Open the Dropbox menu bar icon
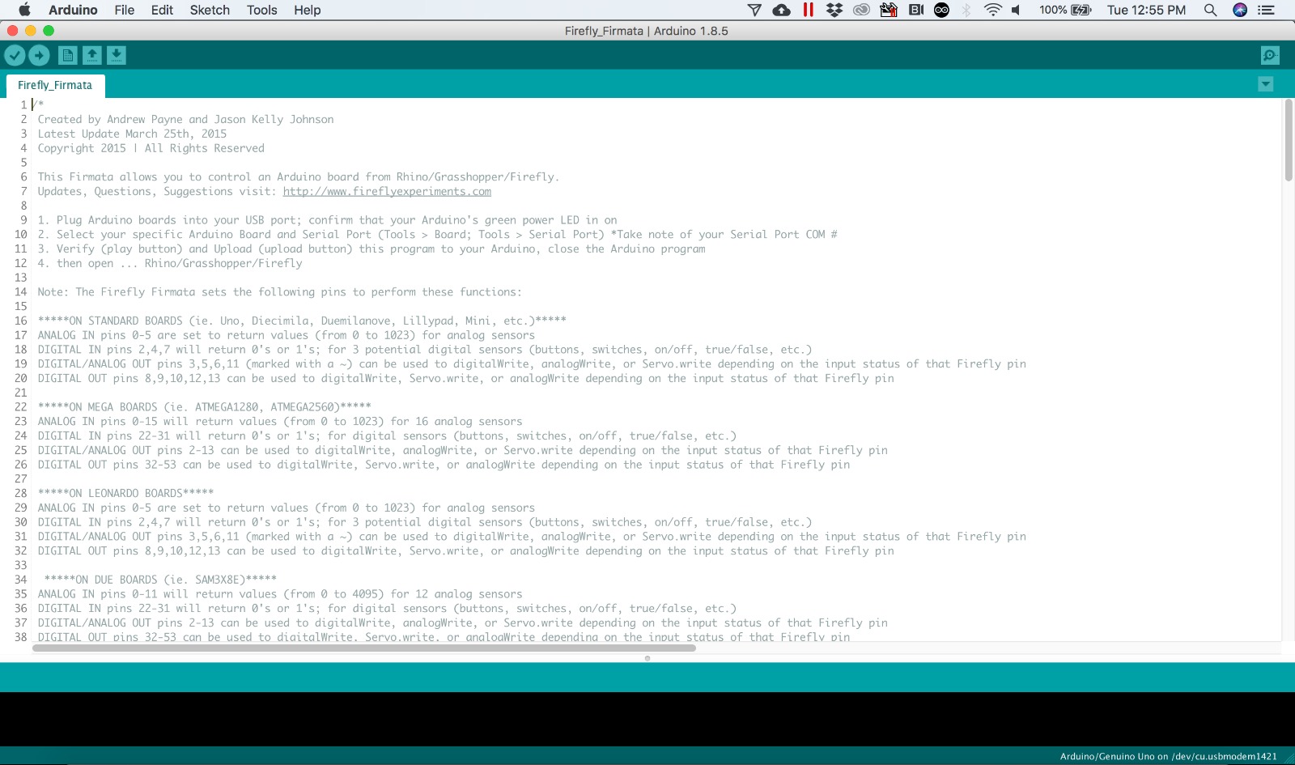The height and width of the screenshot is (765, 1295). click(x=834, y=10)
